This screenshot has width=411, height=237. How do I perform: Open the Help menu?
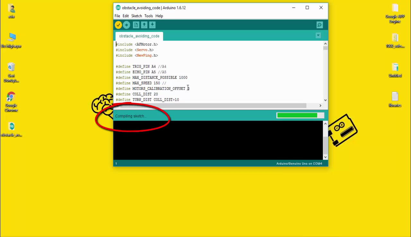coord(159,16)
